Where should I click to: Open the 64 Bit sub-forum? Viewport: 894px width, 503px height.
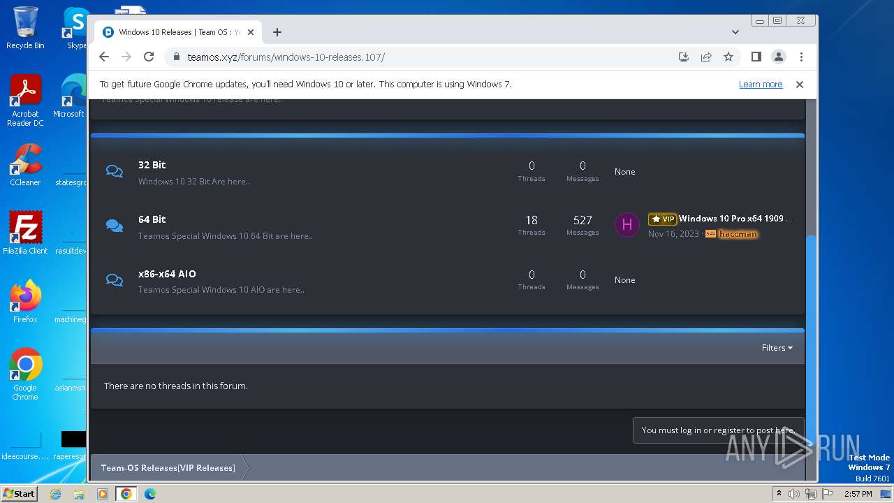pos(152,219)
